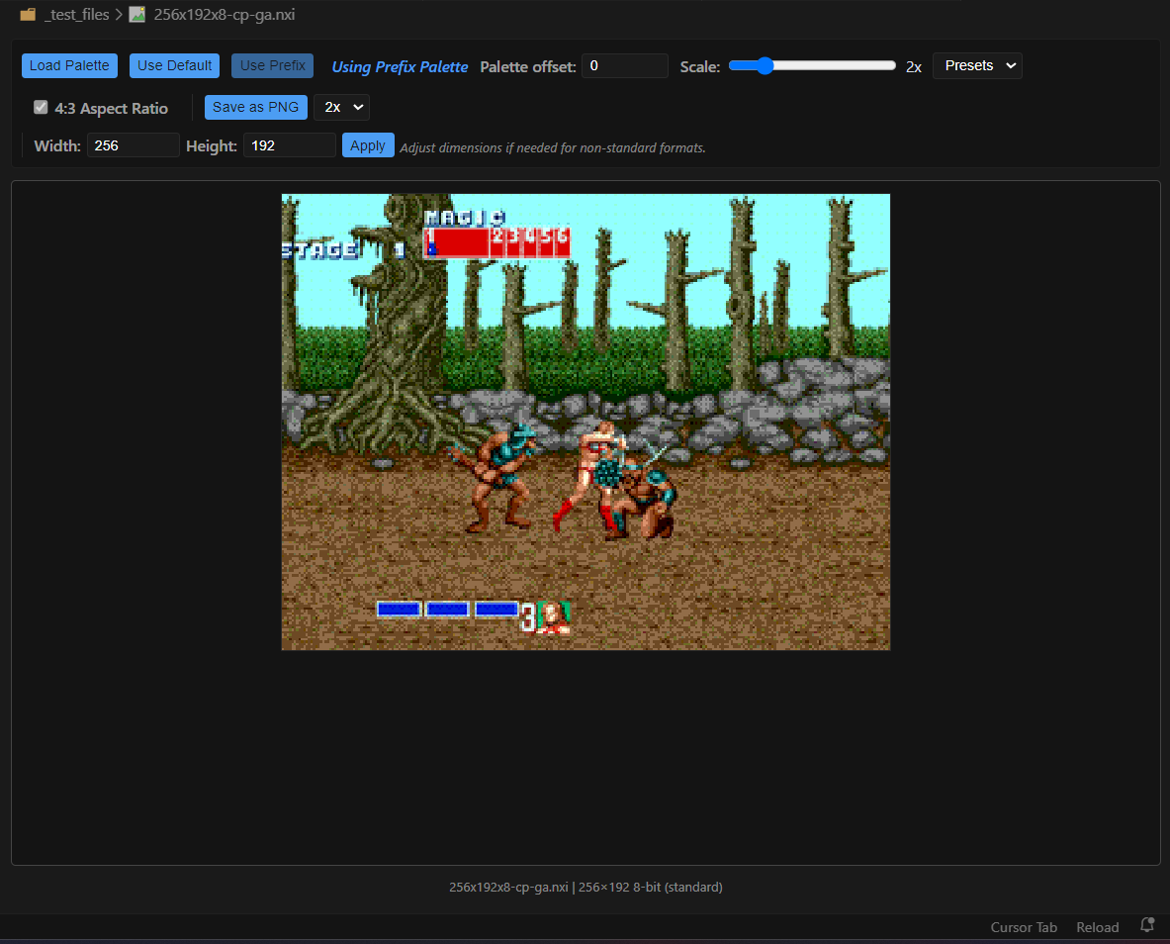
Task: Click the 256x192x8-cp-ga.nxi breadcrumb filename
Action: tap(224, 14)
